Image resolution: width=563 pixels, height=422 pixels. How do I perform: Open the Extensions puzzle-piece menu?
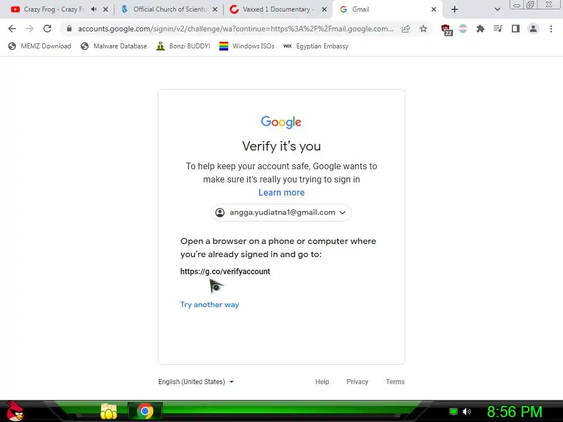tap(481, 29)
